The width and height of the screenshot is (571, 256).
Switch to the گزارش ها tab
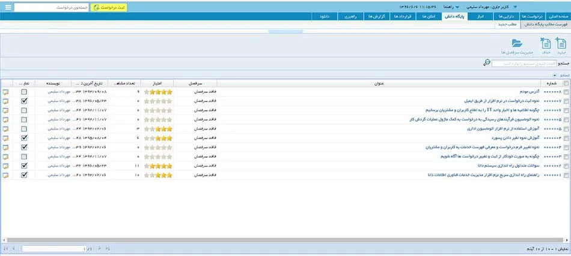click(376, 16)
